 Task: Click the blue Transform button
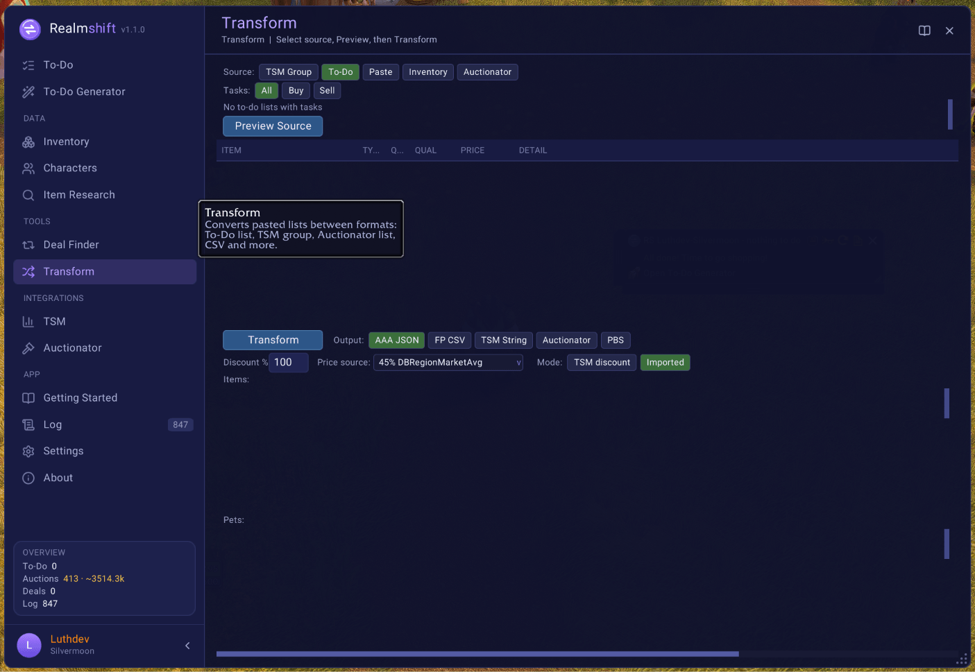[x=273, y=341]
